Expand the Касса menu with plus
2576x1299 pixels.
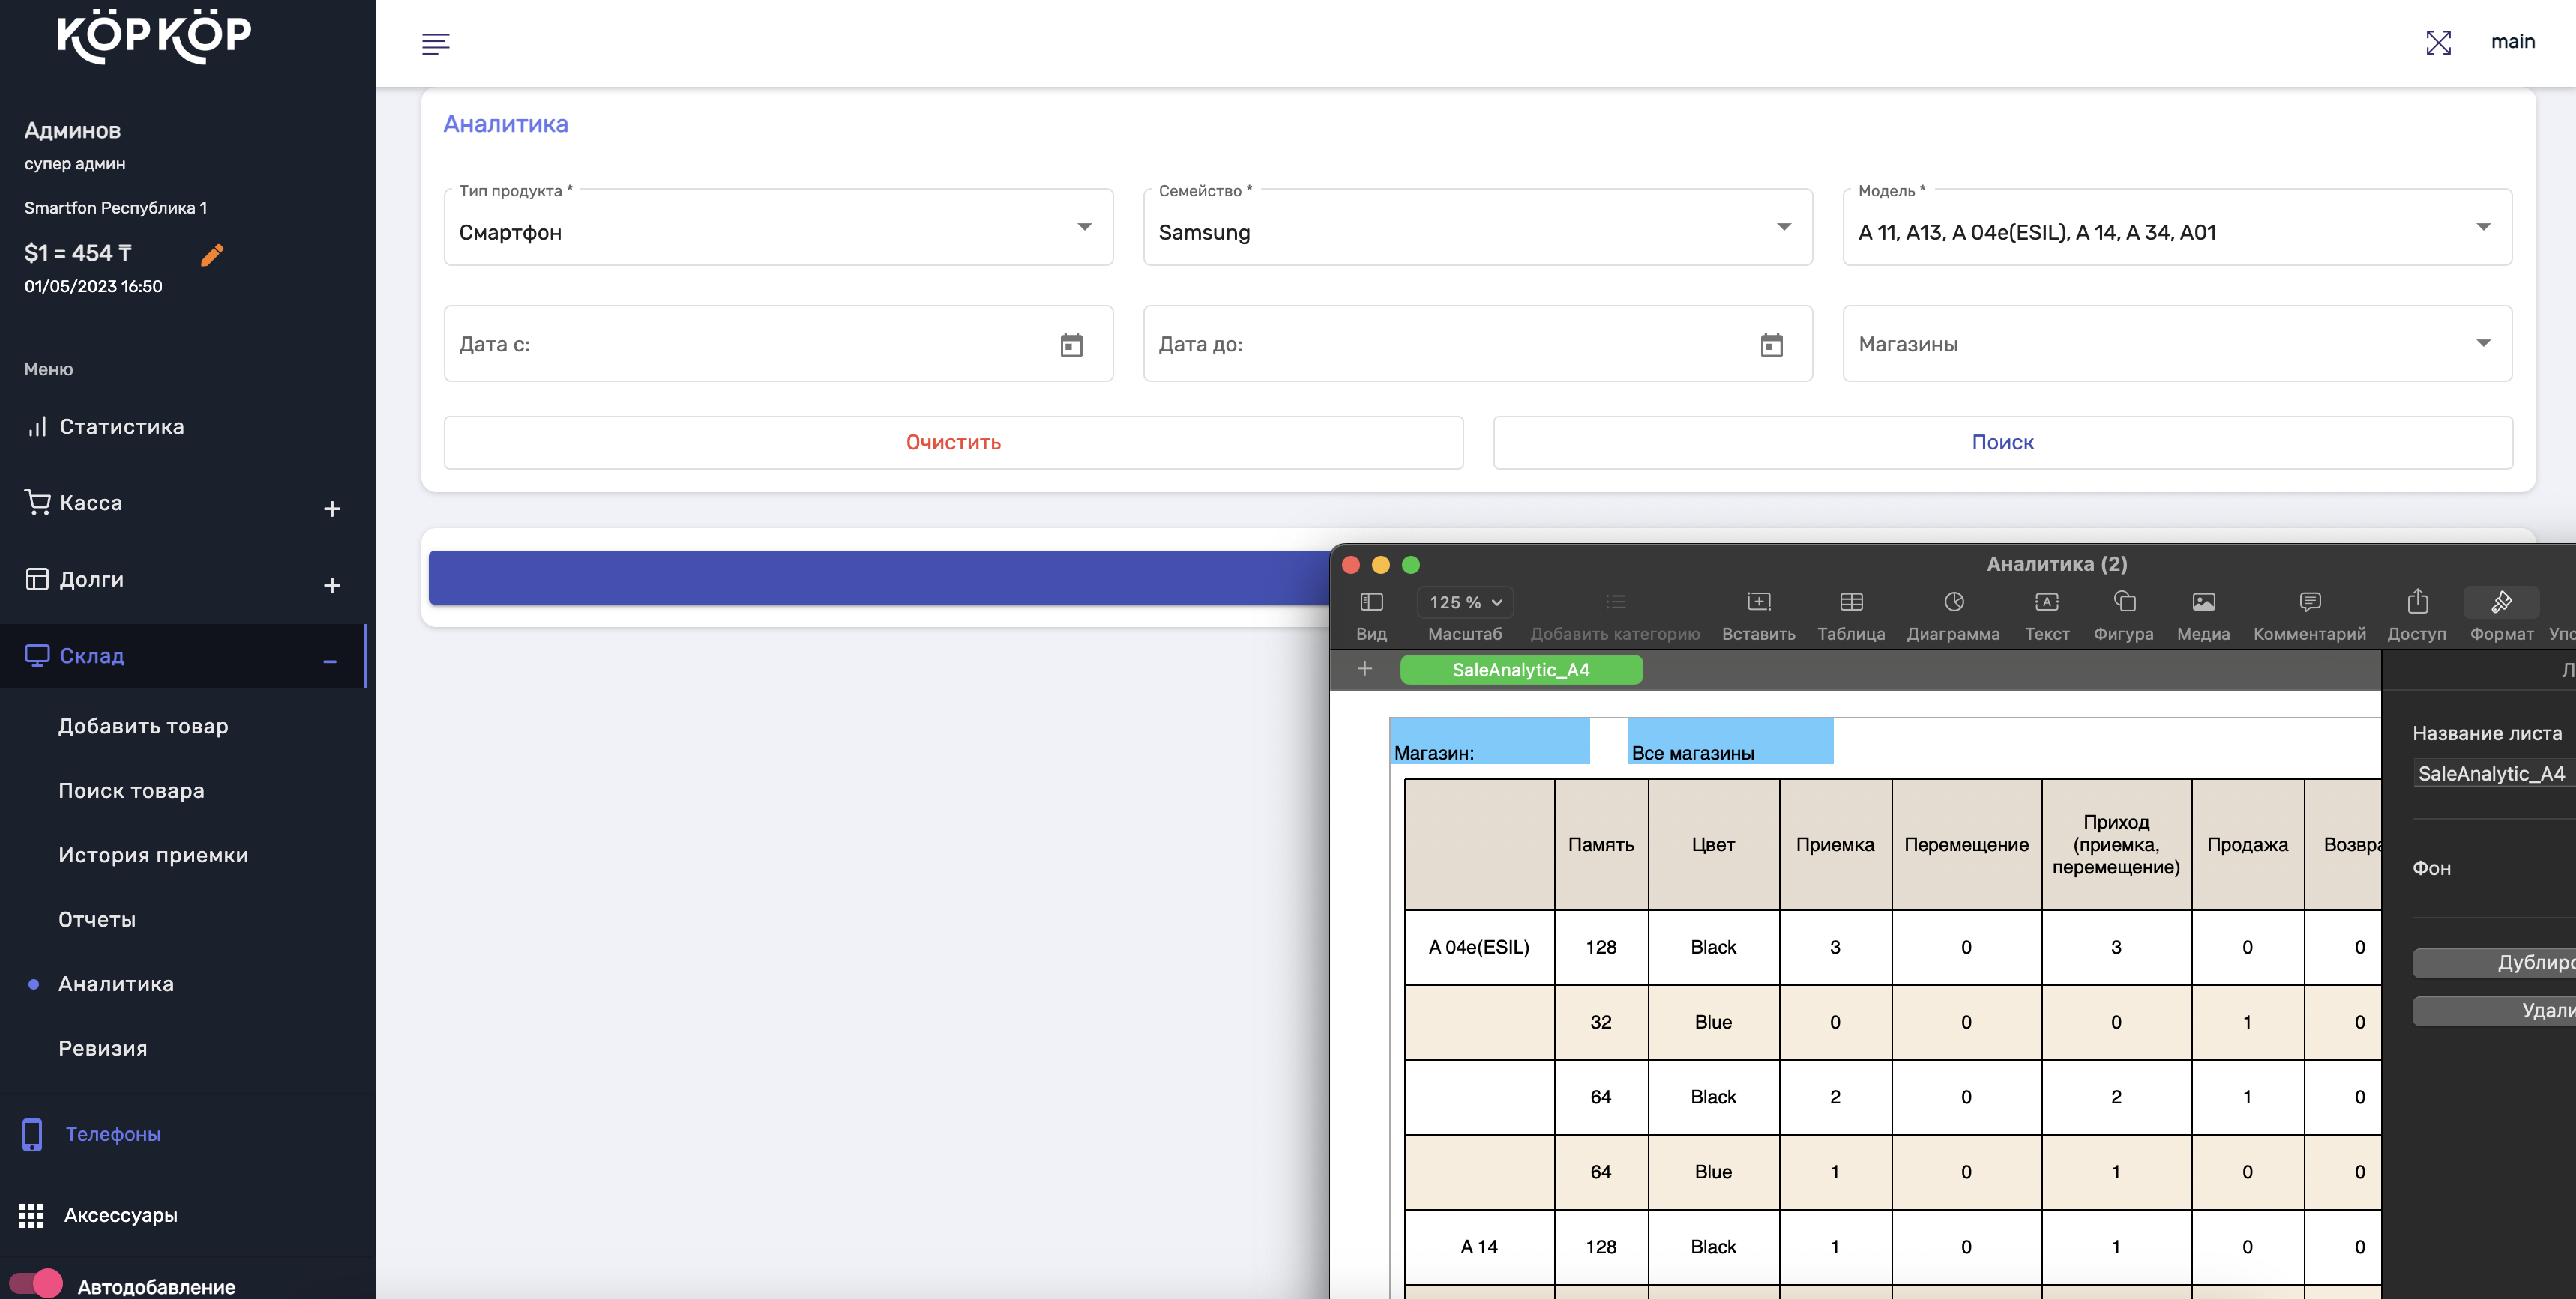332,509
